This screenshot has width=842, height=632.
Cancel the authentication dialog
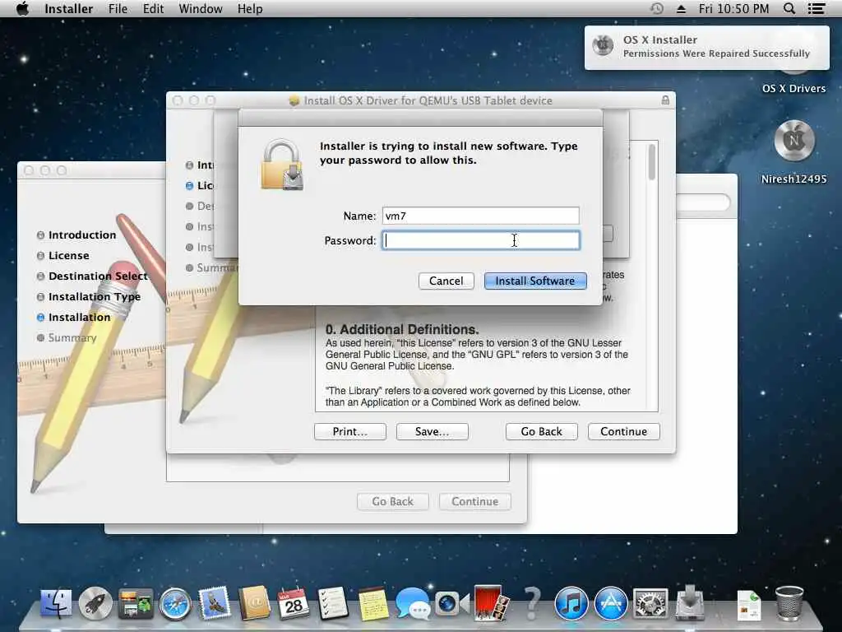446,281
